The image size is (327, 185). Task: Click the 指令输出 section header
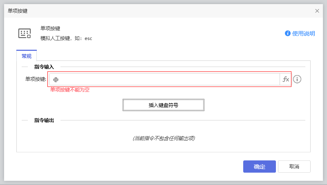tap(44, 120)
